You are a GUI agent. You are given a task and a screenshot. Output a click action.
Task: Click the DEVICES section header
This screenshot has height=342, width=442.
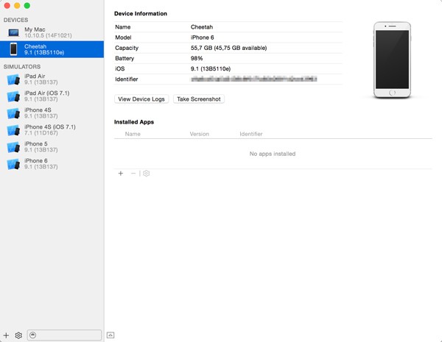click(x=15, y=20)
